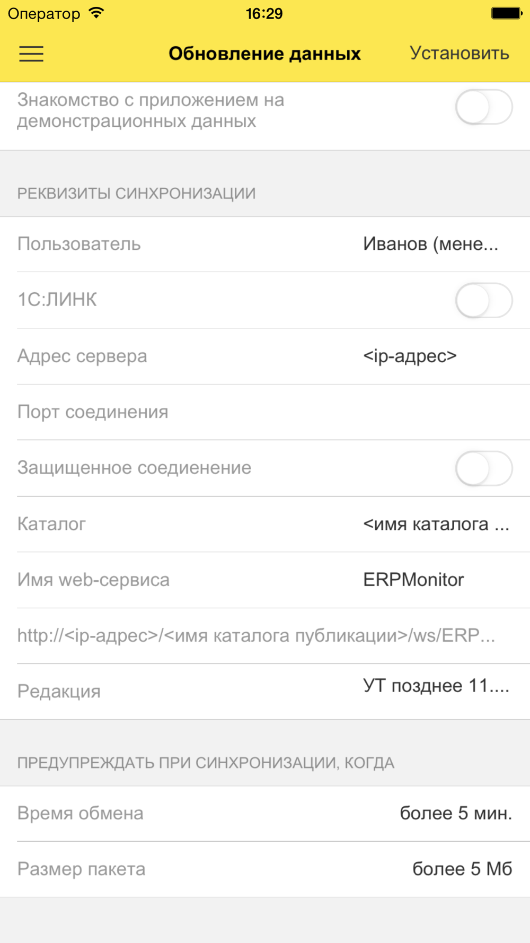Tap the Wi-Fi status icon

96,13
